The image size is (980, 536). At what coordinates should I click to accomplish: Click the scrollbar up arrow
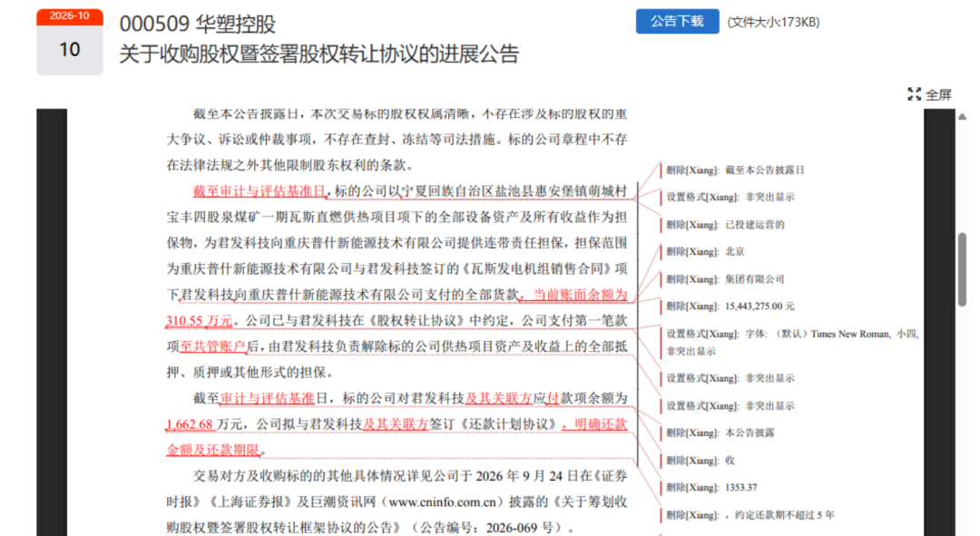click(x=962, y=117)
